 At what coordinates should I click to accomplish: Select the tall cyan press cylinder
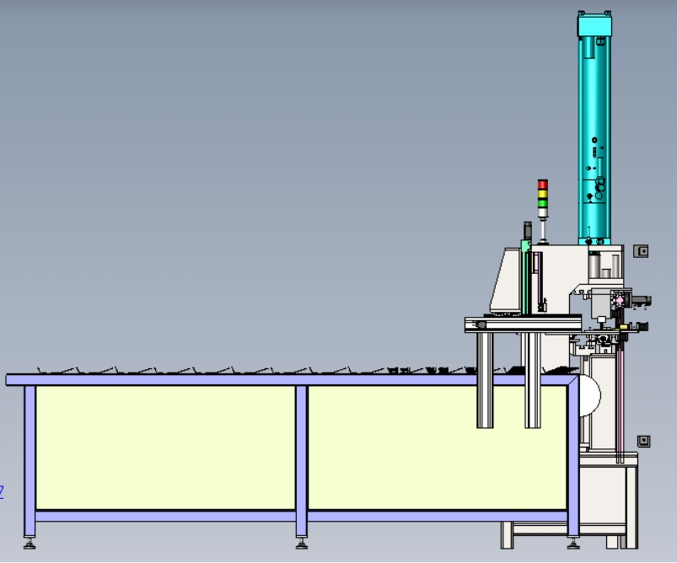tap(594, 128)
